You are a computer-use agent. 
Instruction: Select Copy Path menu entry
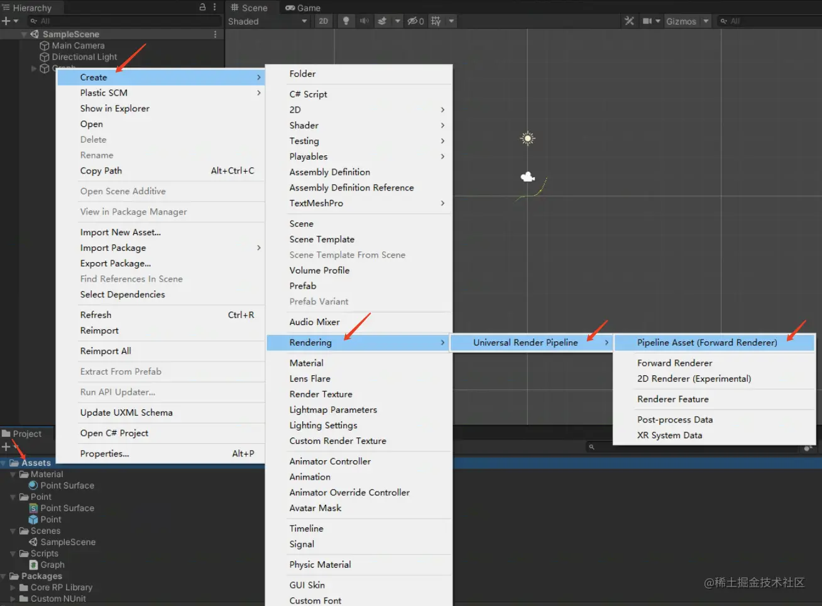161,171
